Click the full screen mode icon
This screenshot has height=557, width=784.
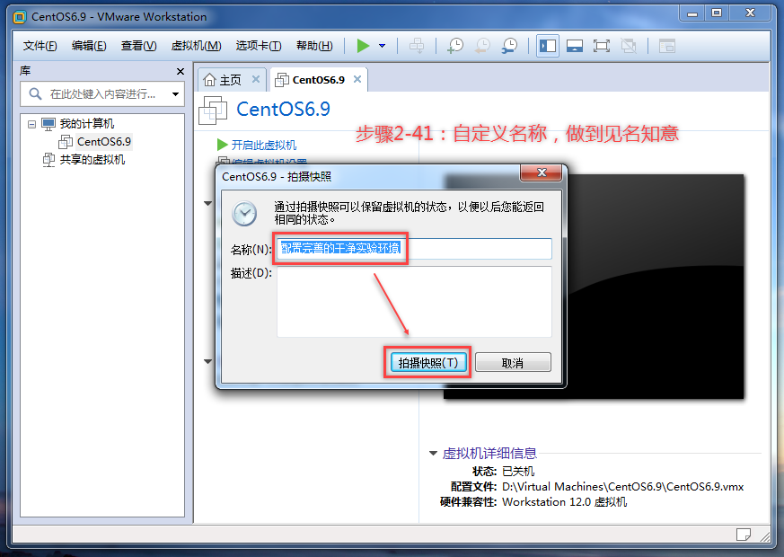point(602,46)
